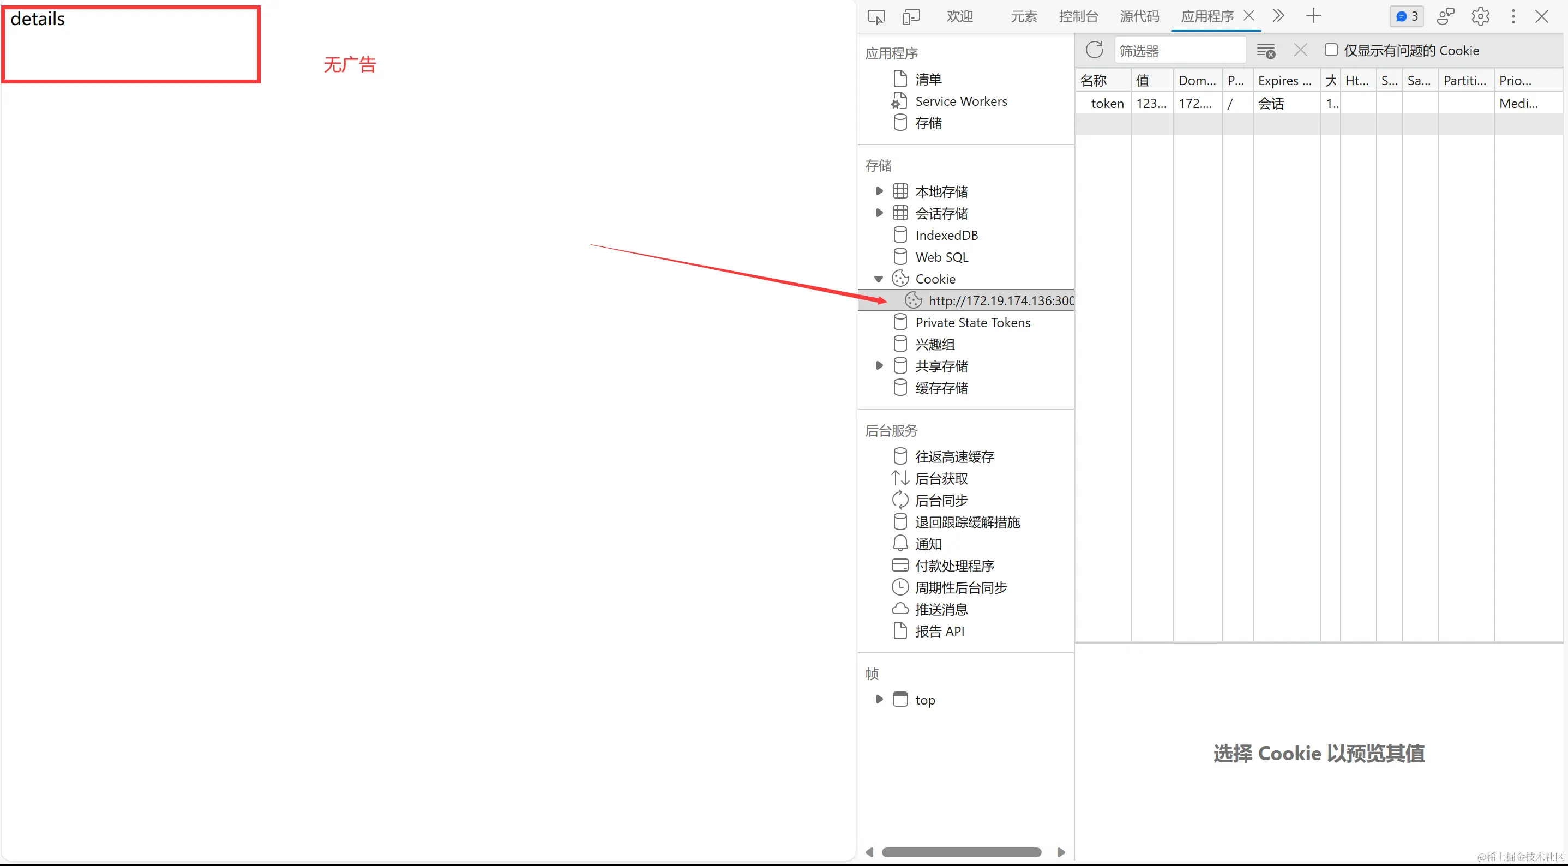Click the sidebar horizontal scrollbar

click(x=961, y=852)
